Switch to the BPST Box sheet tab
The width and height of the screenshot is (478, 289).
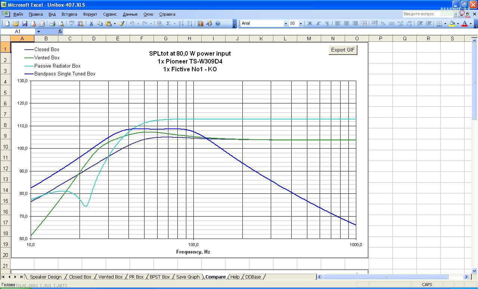coord(160,277)
